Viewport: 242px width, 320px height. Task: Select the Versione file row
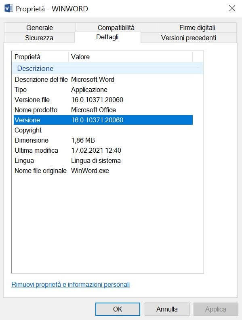click(103, 100)
